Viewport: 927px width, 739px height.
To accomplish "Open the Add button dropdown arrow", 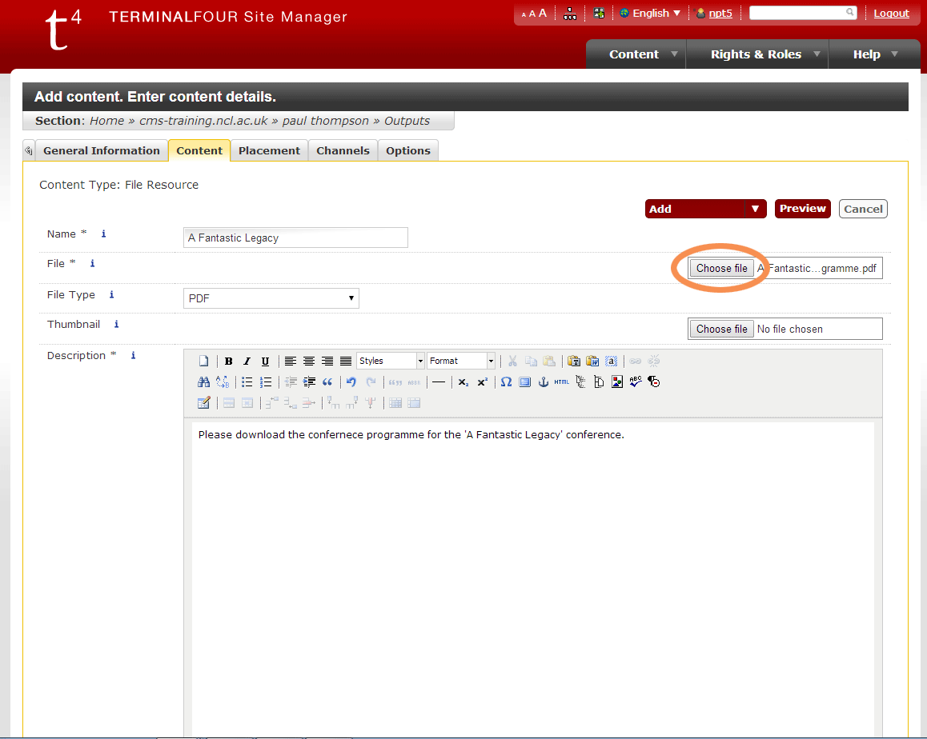I will tap(755, 209).
